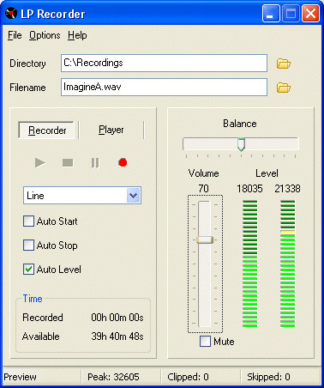Enable the Auto Stop checkbox
This screenshot has height=388, width=324.
click(28, 246)
